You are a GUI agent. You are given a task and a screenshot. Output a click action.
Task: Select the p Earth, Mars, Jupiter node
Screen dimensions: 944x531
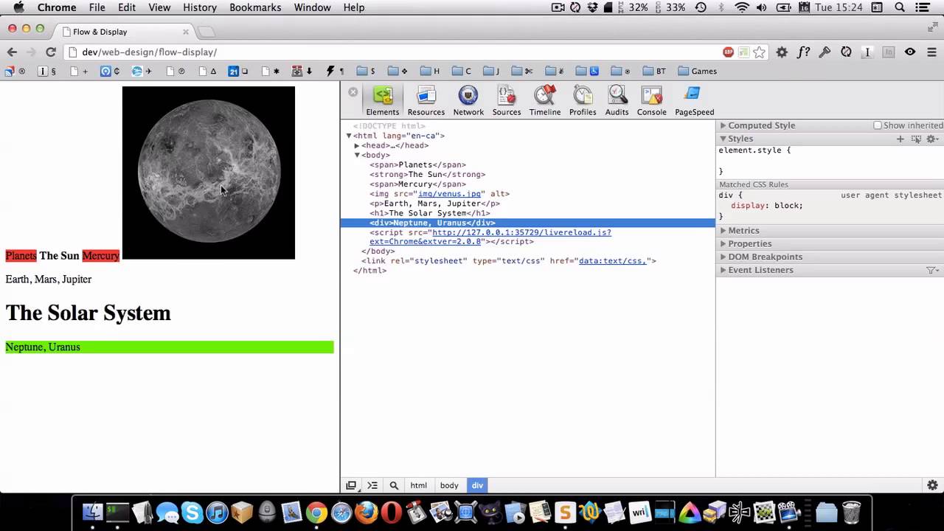tap(434, 204)
